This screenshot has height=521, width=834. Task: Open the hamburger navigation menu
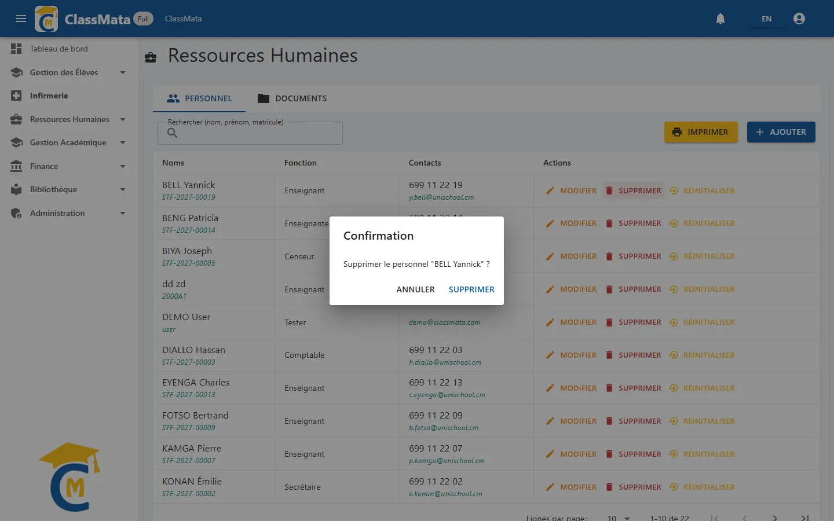pos(21,19)
